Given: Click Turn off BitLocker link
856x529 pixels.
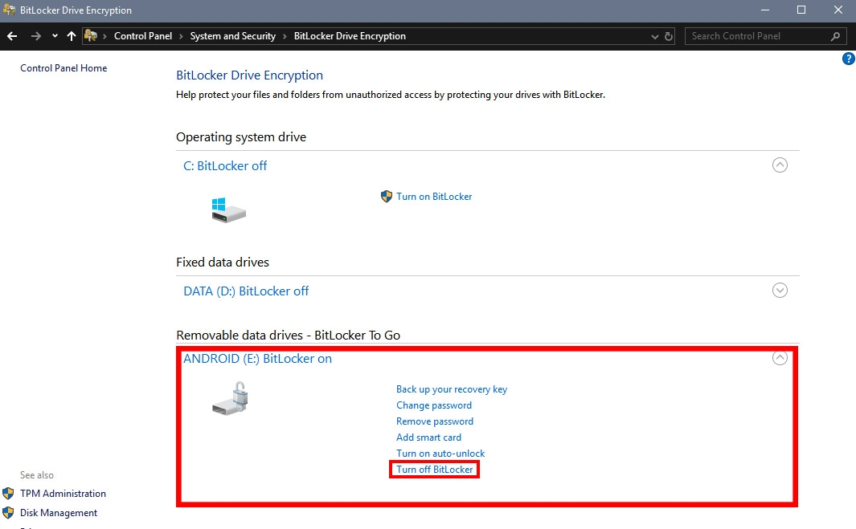Looking at the screenshot, I should coord(435,470).
